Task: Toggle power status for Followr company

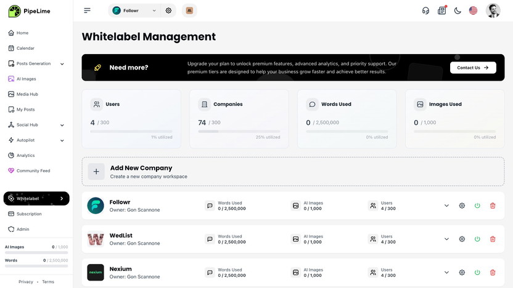Action: pyautogui.click(x=477, y=206)
